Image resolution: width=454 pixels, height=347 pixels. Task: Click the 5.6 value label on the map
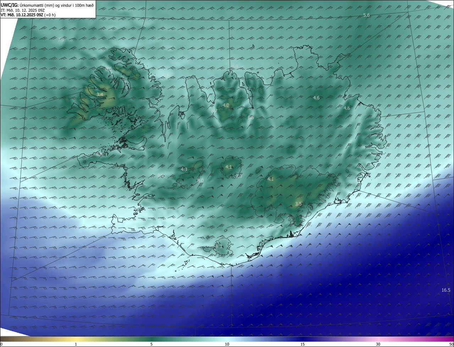tap(367, 15)
